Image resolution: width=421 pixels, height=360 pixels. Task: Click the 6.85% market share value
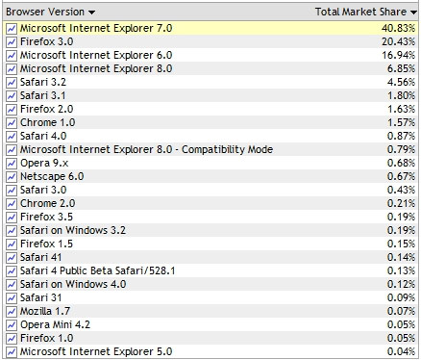pyautogui.click(x=401, y=68)
